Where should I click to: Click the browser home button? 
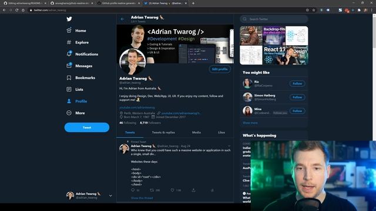[23, 10]
